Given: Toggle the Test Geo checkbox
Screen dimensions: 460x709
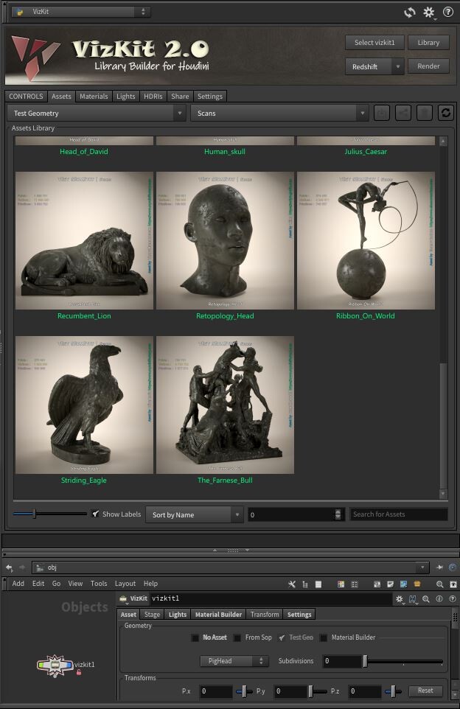Looking at the screenshot, I should coord(282,638).
